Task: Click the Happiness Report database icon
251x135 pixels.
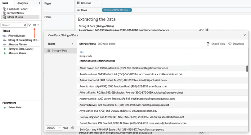Action: [x=4, y=9]
